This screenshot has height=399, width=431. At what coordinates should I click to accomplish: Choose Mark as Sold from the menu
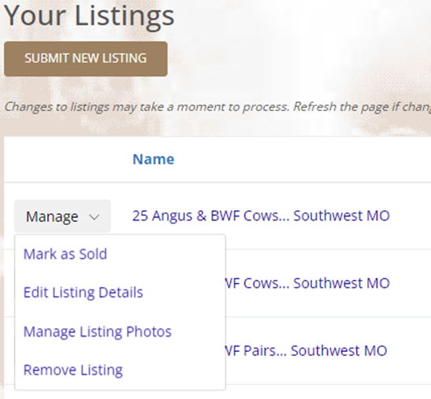pos(65,254)
